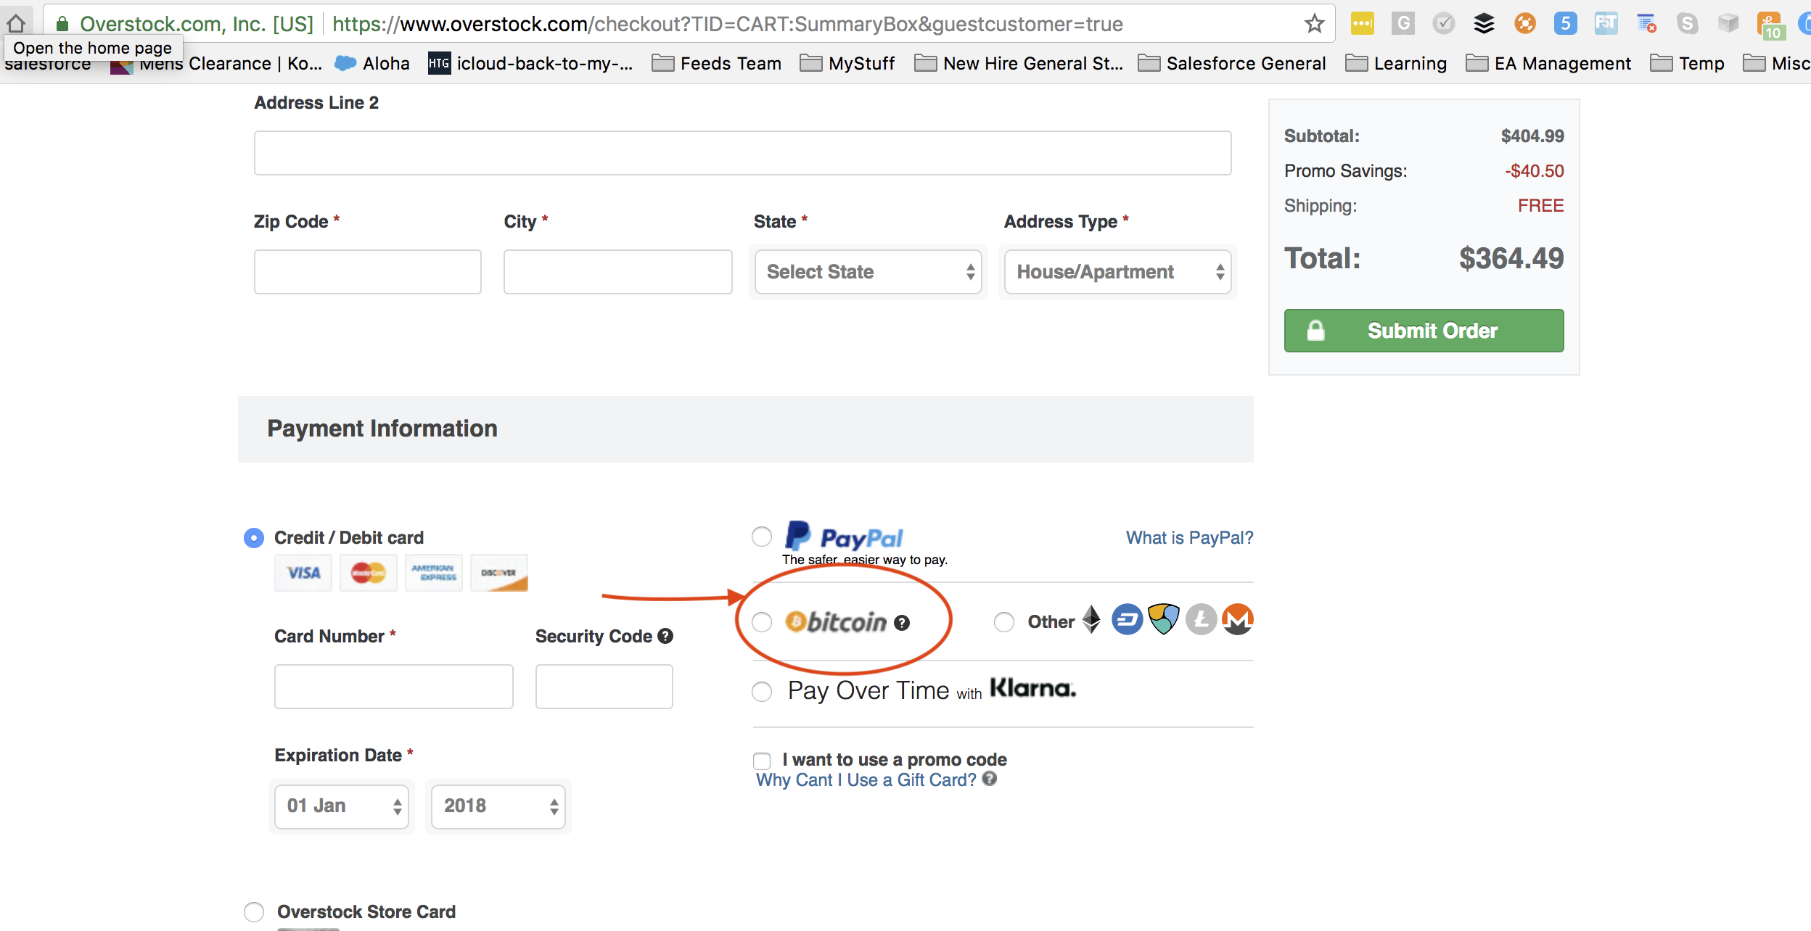The image size is (1811, 931).
Task: Open the Feeds Team bookmarks folder
Action: pyautogui.click(x=717, y=64)
